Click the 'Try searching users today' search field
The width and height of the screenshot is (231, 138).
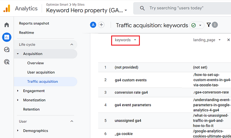point(182,8)
